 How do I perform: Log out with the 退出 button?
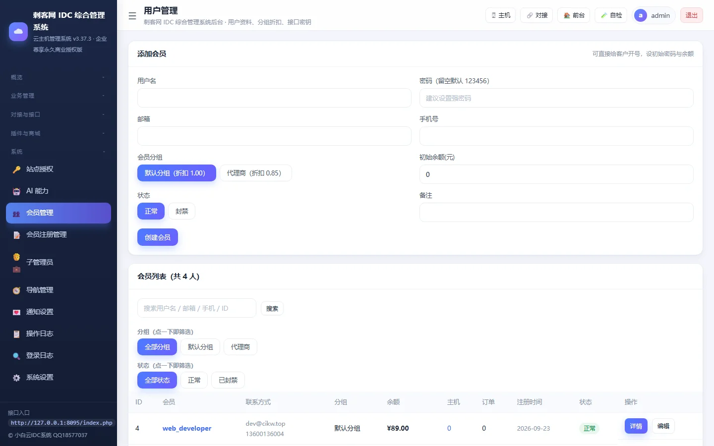[691, 15]
